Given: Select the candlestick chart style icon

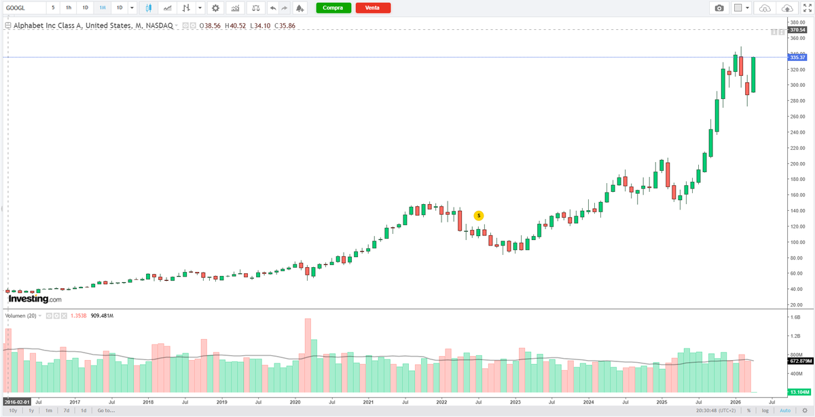Looking at the screenshot, I should pyautogui.click(x=148, y=8).
